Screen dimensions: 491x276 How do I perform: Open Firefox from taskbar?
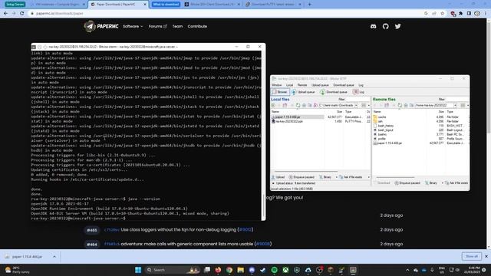(x=218, y=270)
